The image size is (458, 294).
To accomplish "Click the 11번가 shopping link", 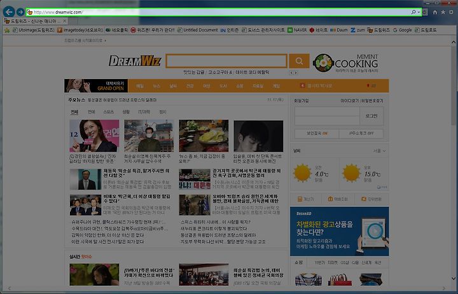I will (x=319, y=263).
